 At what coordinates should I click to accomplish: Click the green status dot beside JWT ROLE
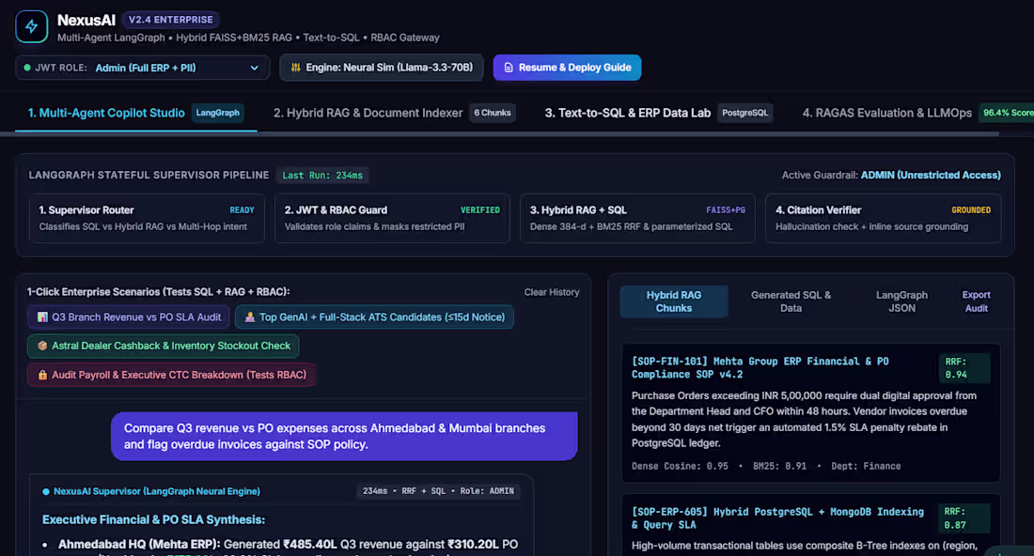point(27,68)
